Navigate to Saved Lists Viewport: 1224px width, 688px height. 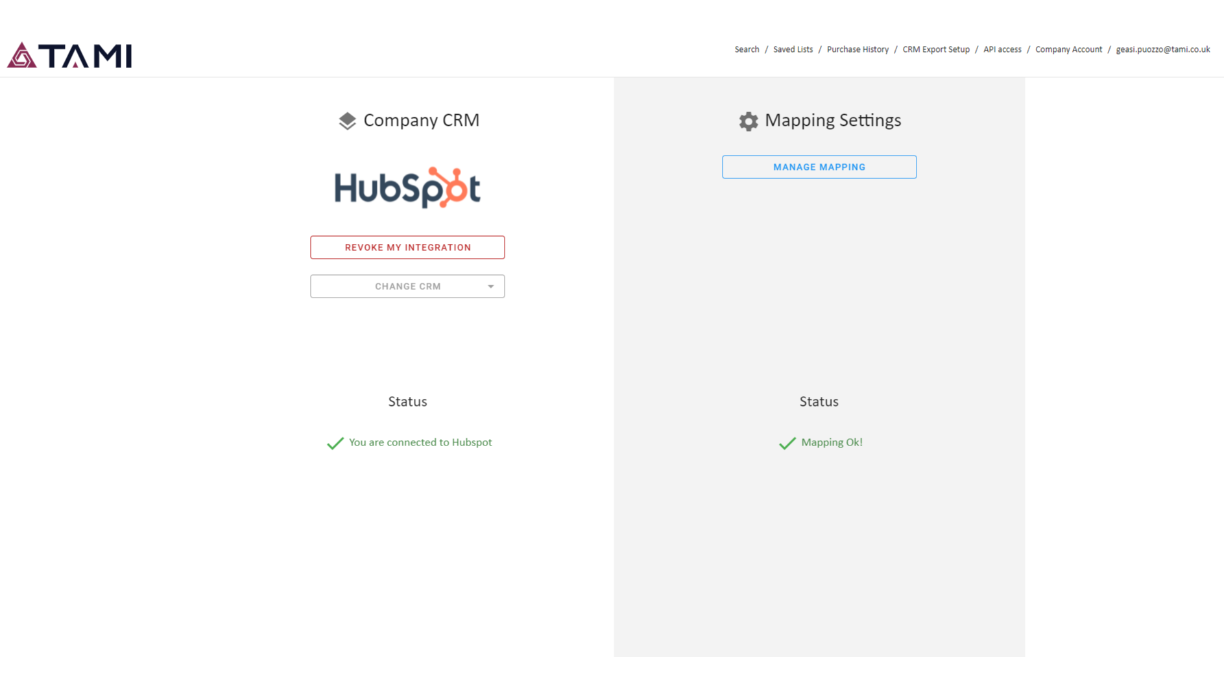(x=793, y=49)
